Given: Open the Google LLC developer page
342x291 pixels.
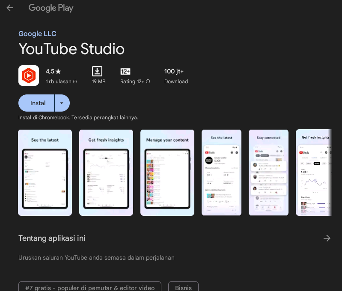Looking at the screenshot, I should (37, 33).
